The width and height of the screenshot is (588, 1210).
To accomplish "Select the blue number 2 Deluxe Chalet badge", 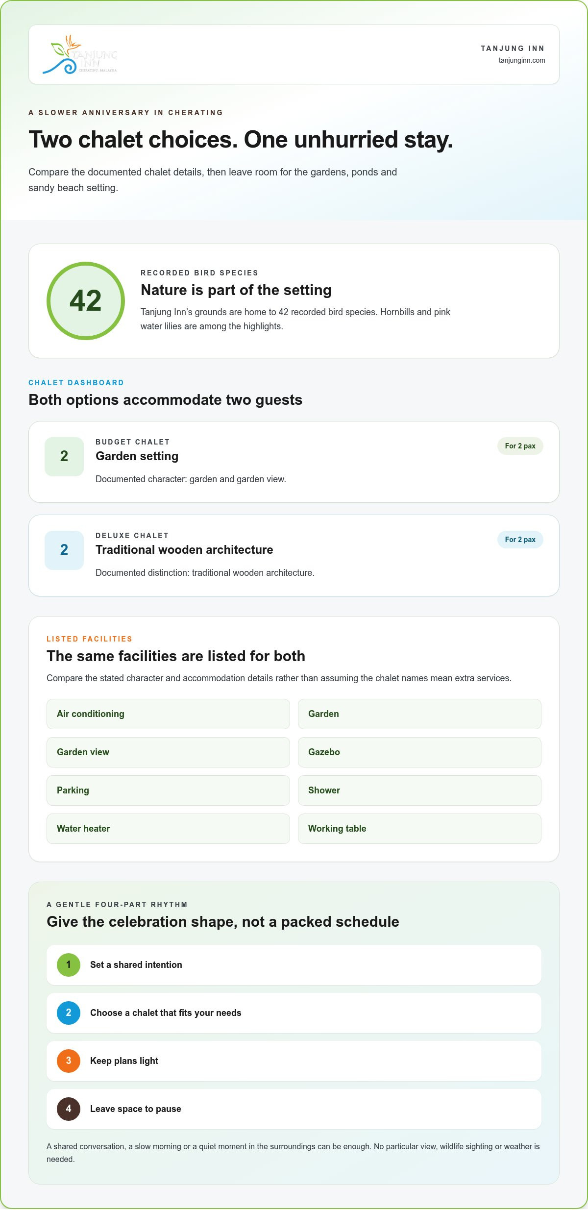I will (x=64, y=550).
